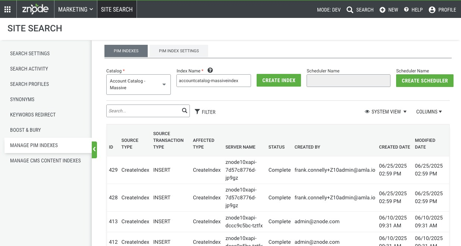This screenshot has height=246, width=461.
Task: Click server name in row 429
Action: [x=241, y=170]
